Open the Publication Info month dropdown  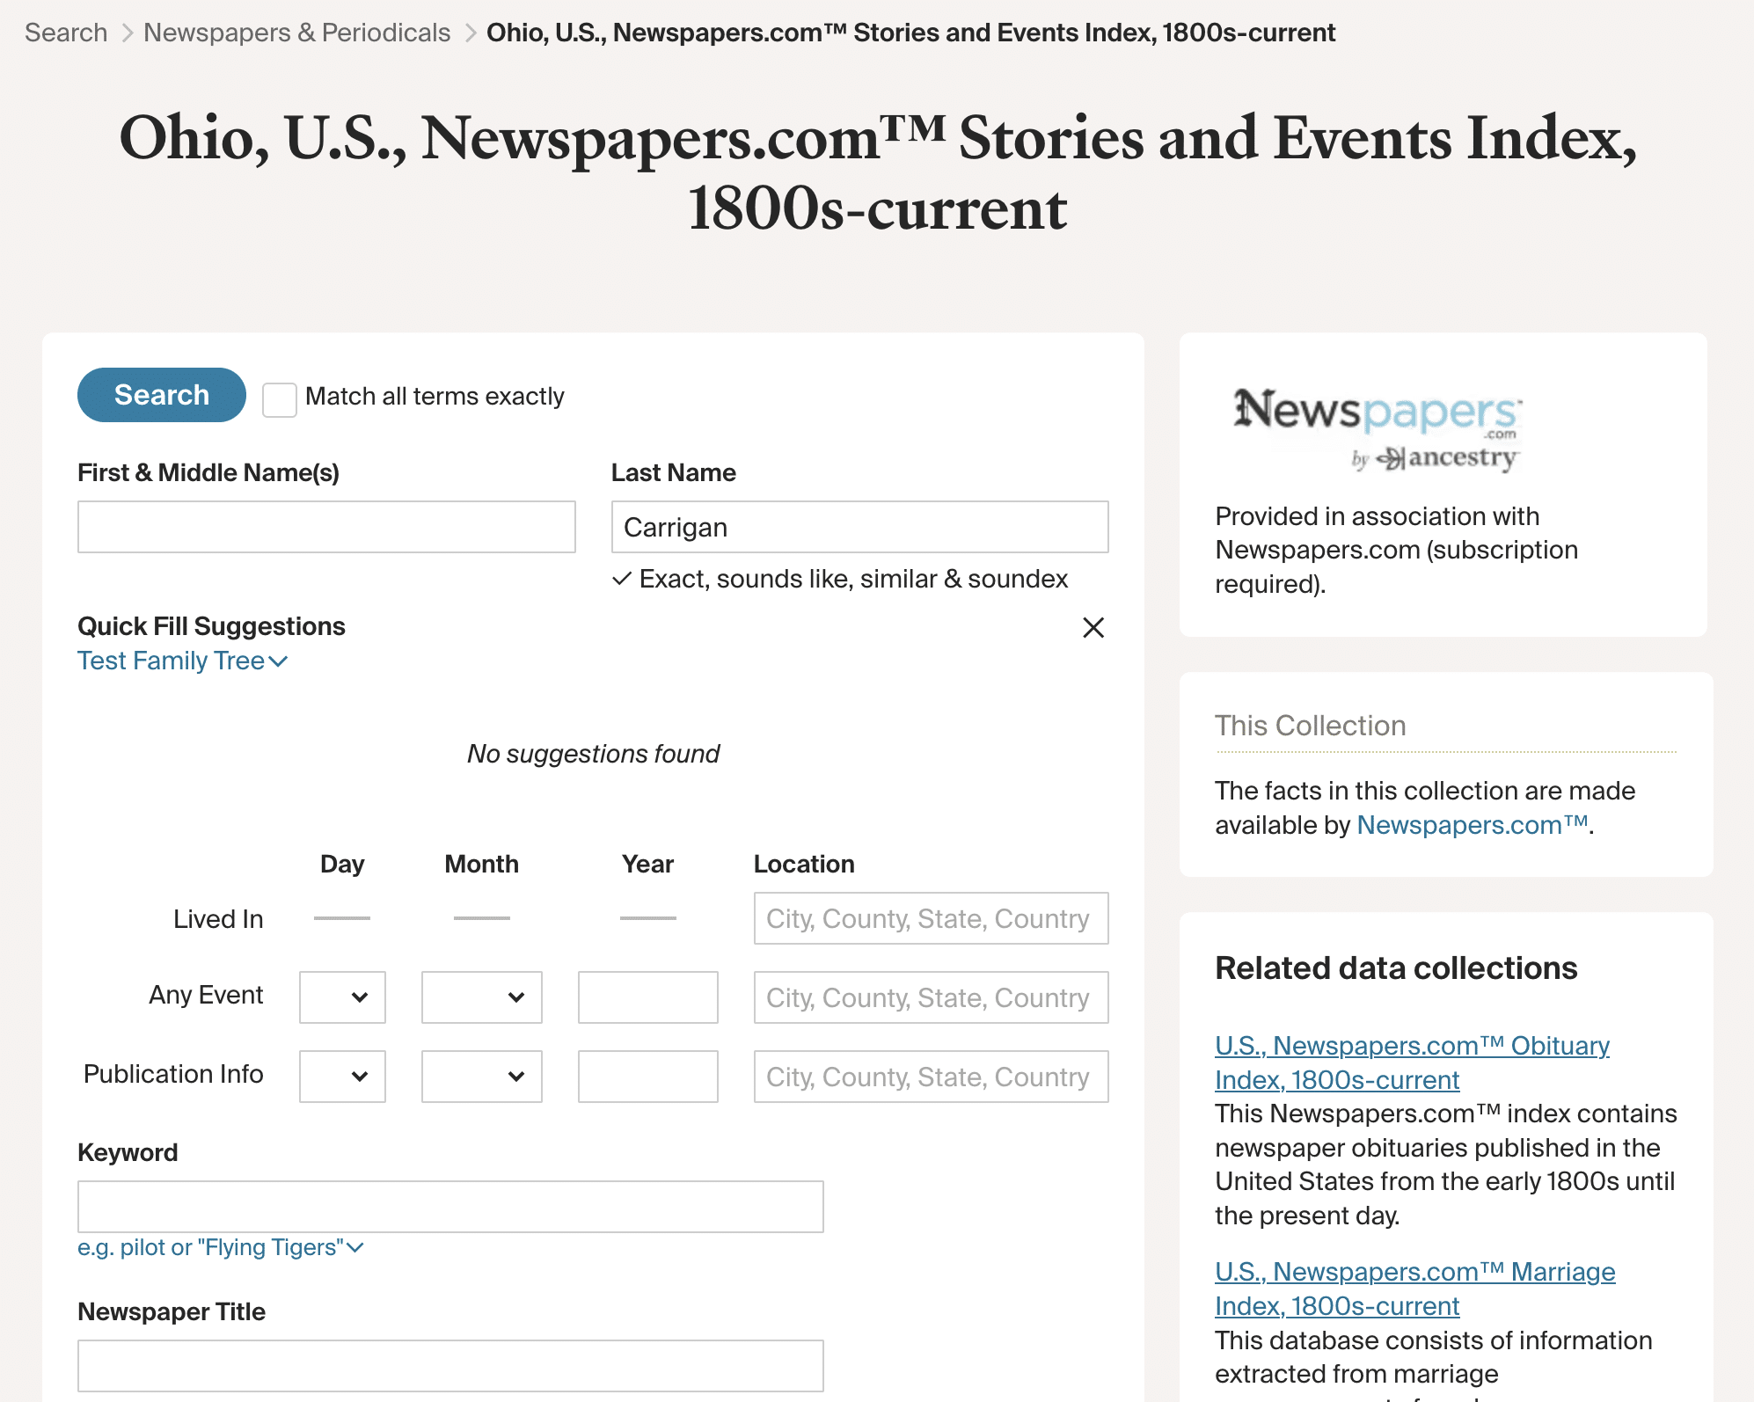point(482,1077)
